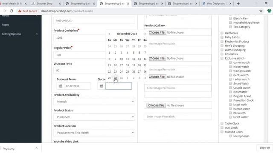Check the Electric Fan category
The width and height of the screenshot is (273, 153).
pos(230,18)
